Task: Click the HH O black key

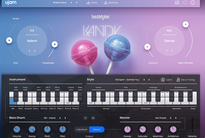Action: (x=57, y=96)
